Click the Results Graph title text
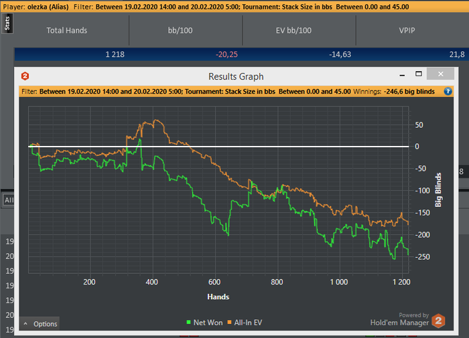Viewport: 469px width, 338px height. click(236, 76)
